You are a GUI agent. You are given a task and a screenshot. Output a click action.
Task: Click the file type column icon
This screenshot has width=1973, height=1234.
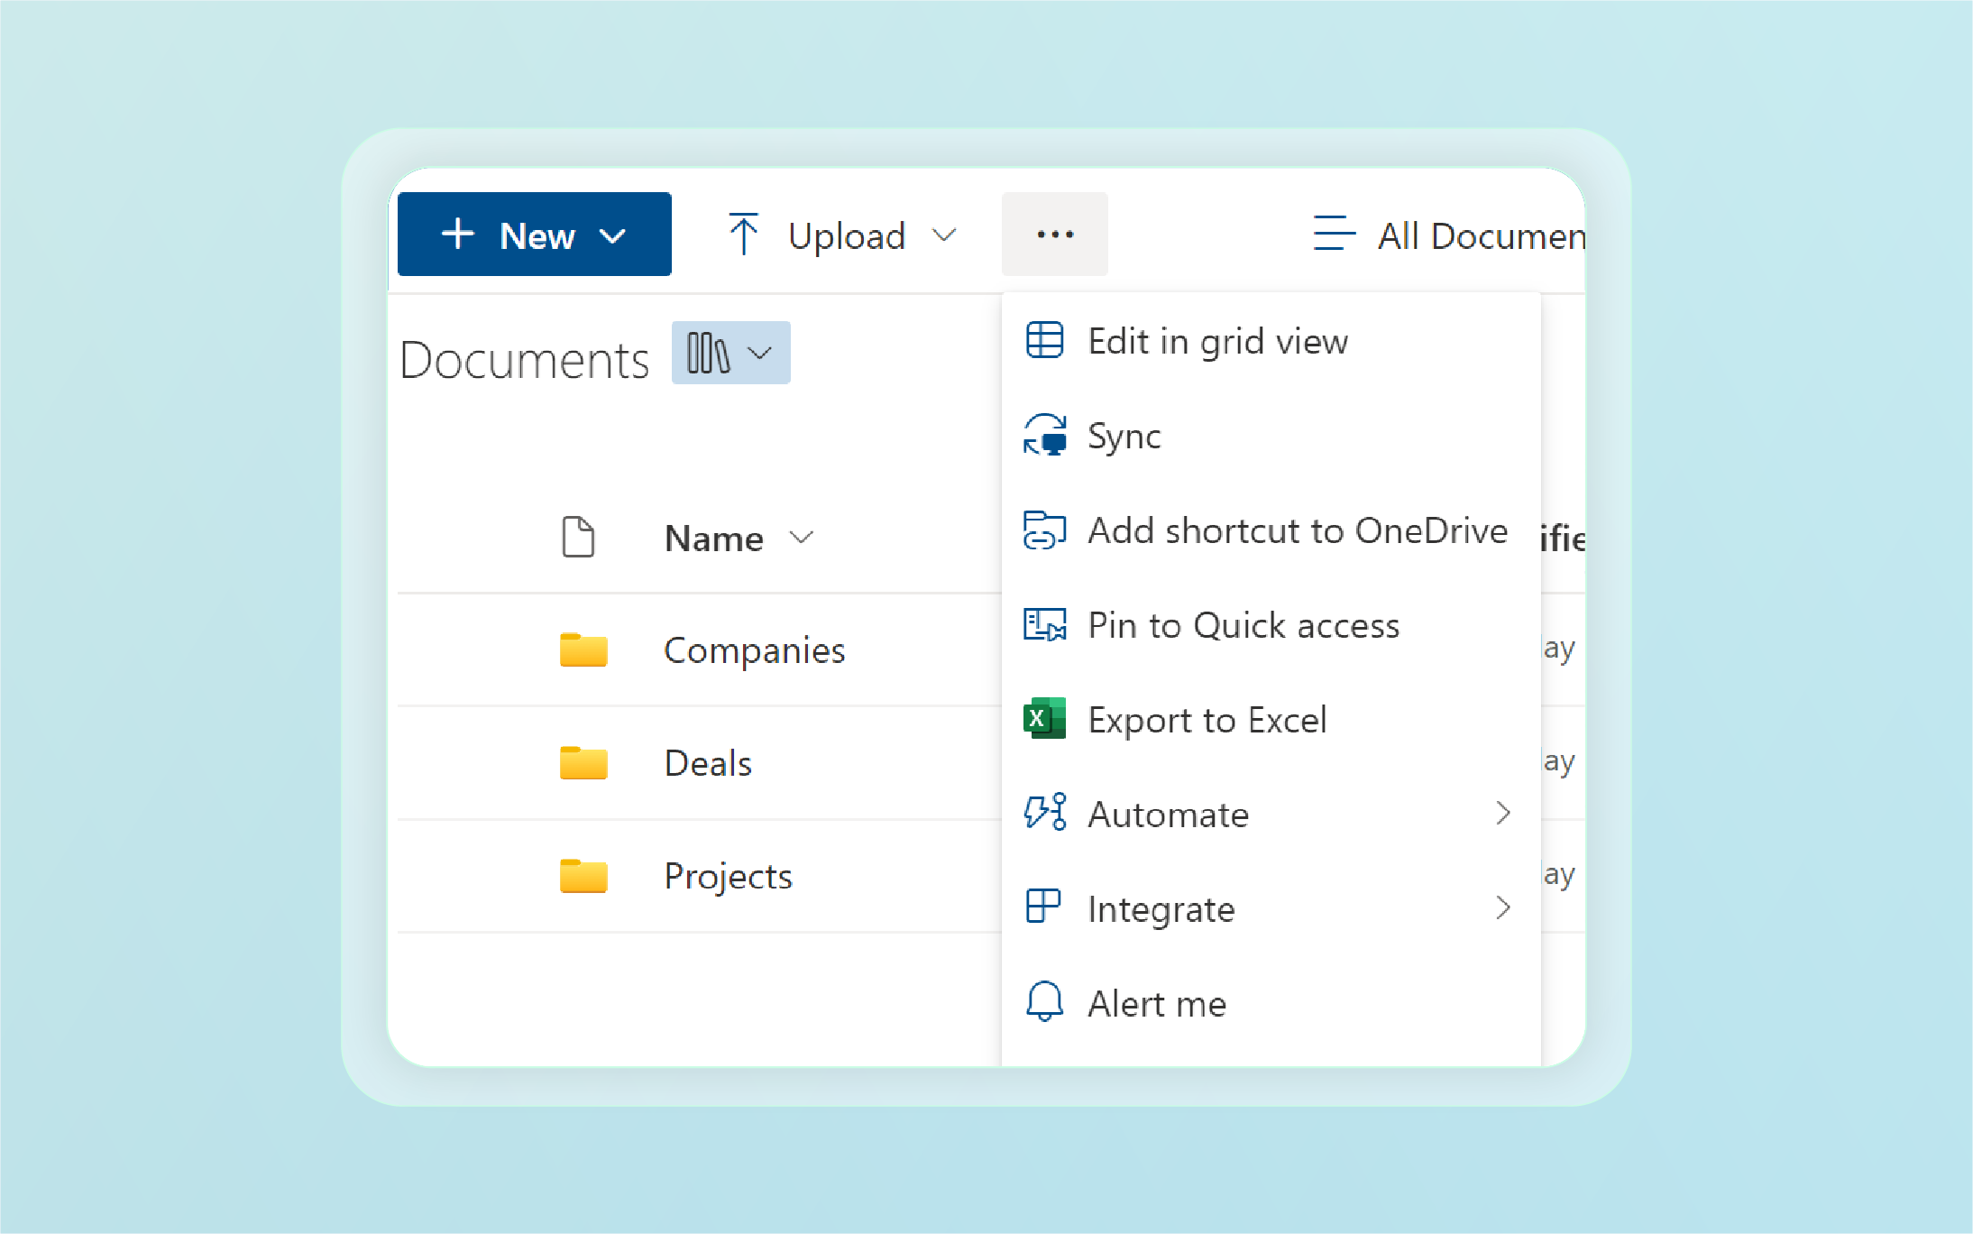point(578,538)
